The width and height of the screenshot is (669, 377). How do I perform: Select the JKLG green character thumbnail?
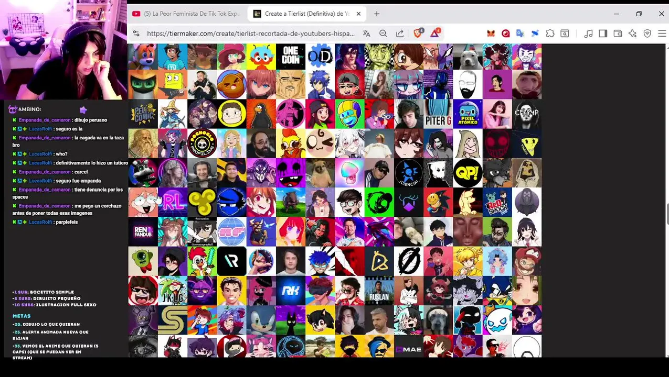(172, 291)
